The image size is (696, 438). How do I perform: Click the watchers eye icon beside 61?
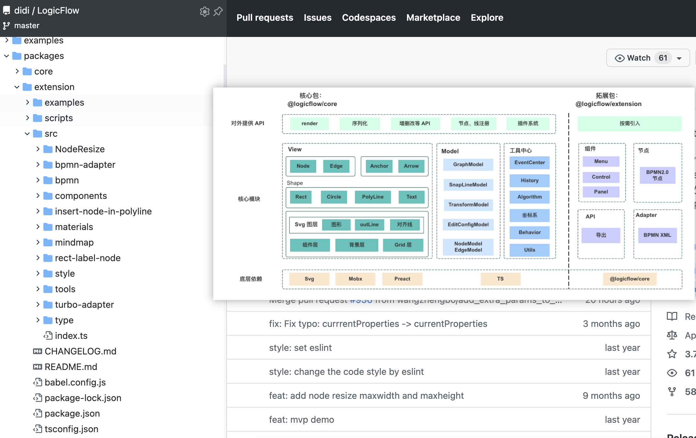[x=672, y=373]
